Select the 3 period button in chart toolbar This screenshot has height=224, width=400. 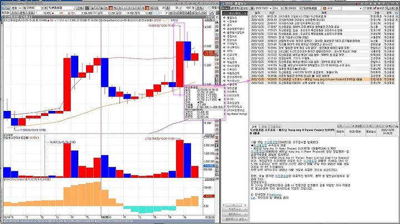point(129,8)
